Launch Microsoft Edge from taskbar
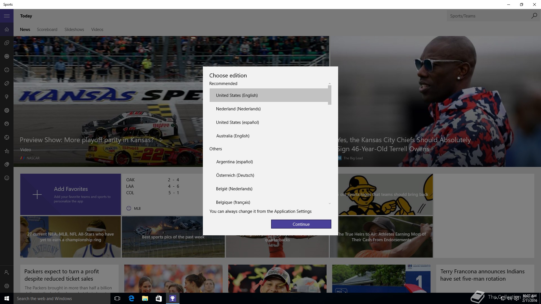Screen dimensions: 541x304 pos(131,298)
